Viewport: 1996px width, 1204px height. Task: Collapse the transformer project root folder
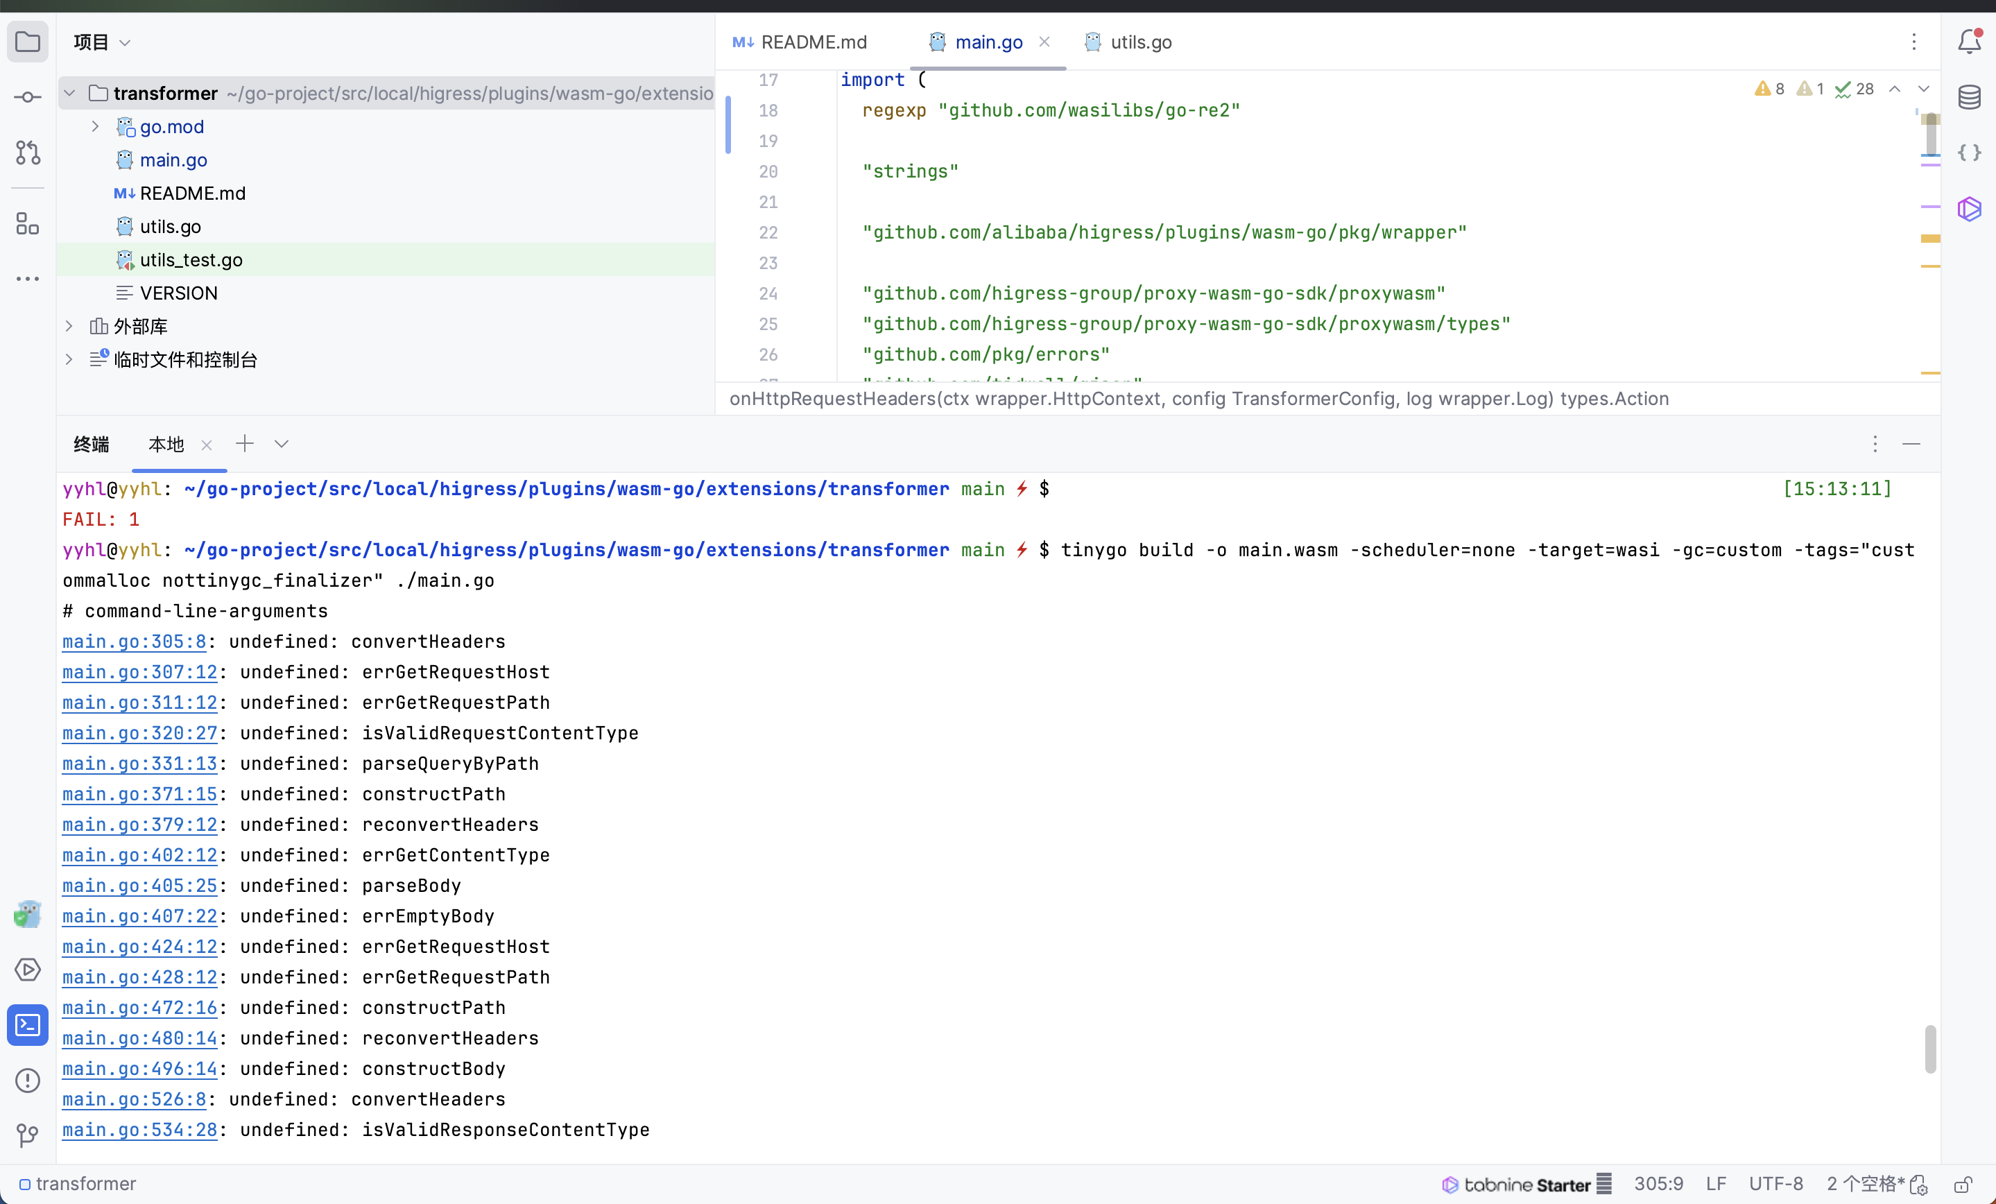click(x=69, y=93)
